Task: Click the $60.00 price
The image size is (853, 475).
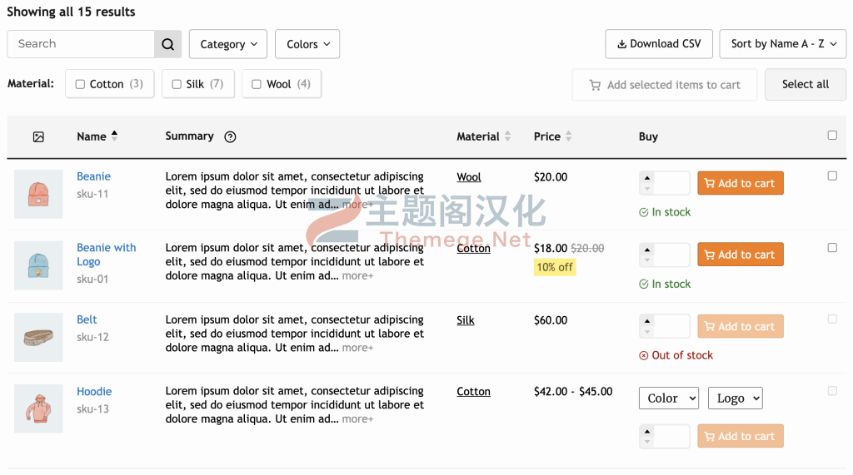Action: click(x=551, y=320)
